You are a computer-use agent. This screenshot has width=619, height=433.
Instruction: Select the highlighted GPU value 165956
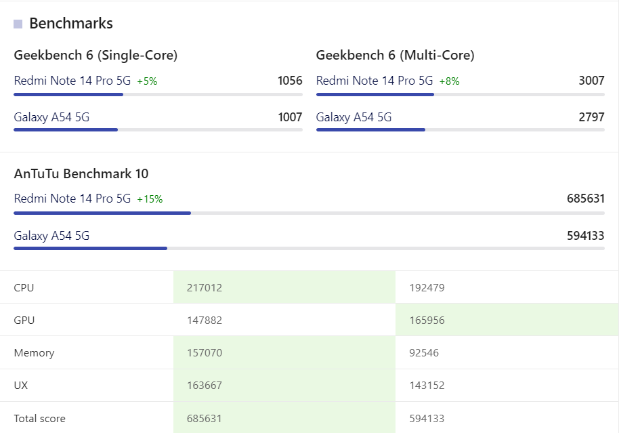[427, 320]
